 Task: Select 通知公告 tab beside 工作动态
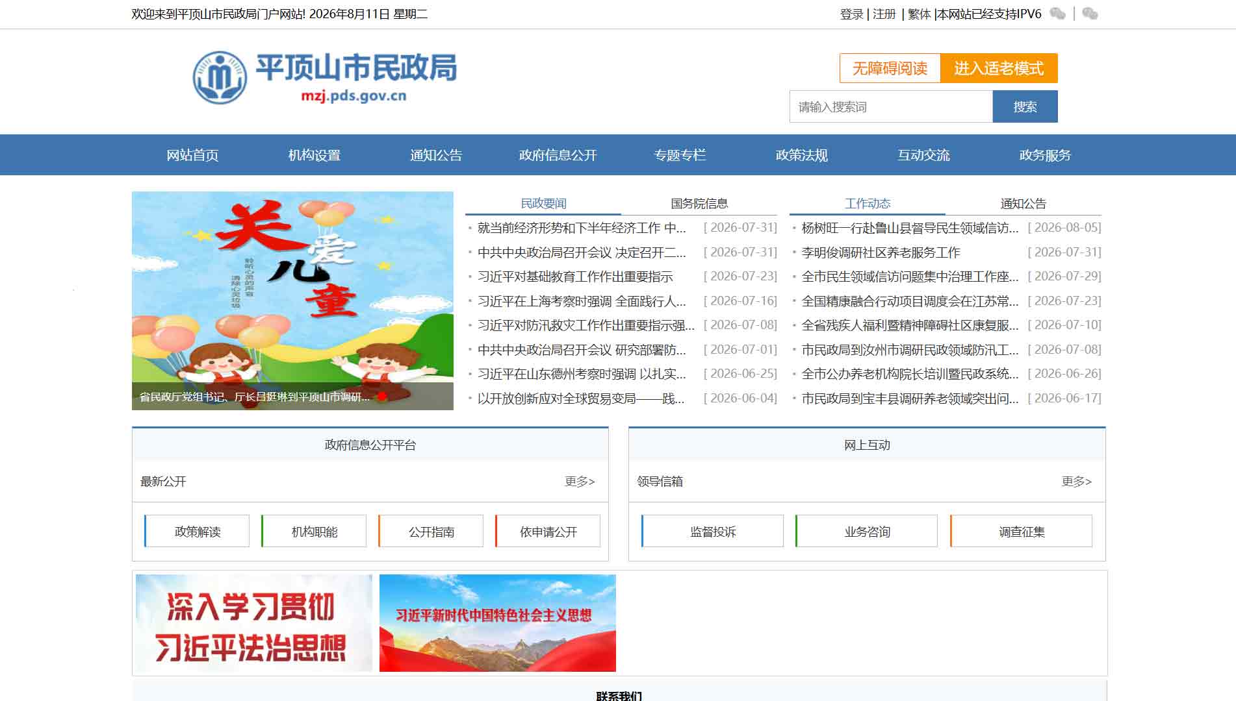coord(1024,203)
